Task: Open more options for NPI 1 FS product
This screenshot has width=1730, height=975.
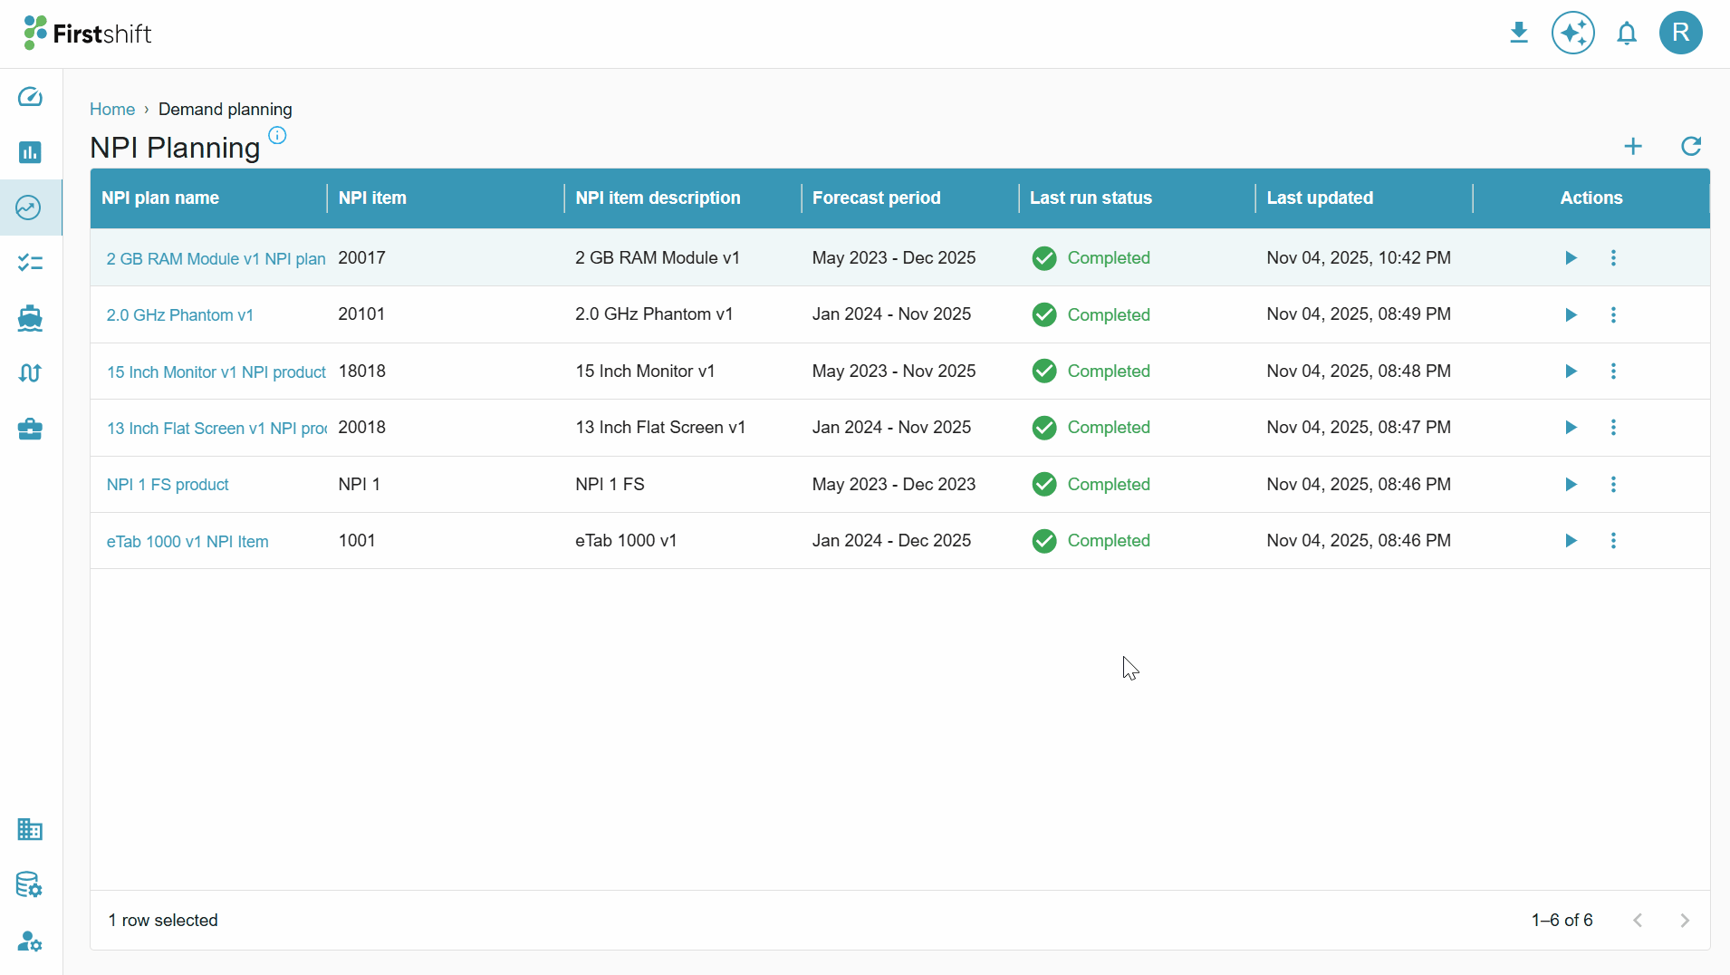Action: tap(1613, 485)
